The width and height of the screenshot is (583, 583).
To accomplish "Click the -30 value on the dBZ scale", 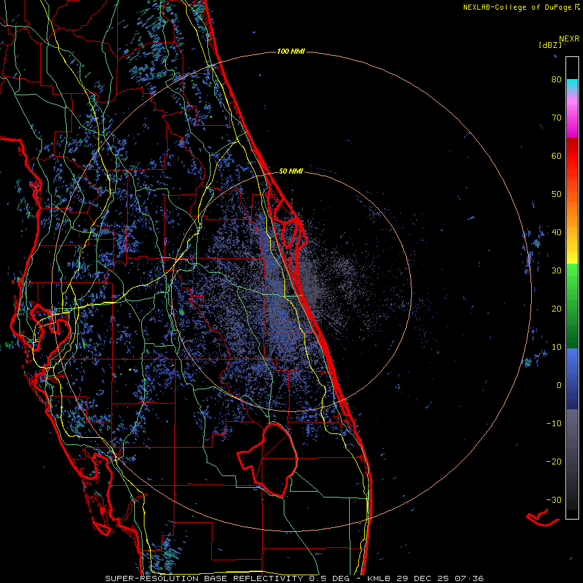I will tap(554, 499).
